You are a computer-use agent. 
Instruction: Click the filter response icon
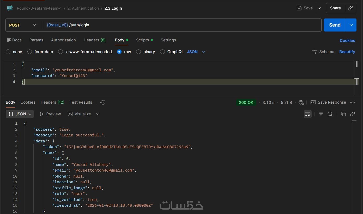click(x=321, y=114)
